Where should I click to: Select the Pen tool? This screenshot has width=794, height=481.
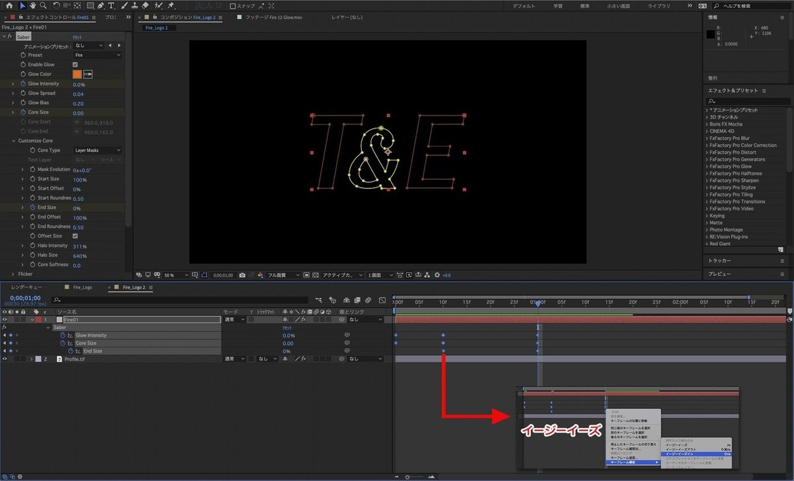coord(100,5)
